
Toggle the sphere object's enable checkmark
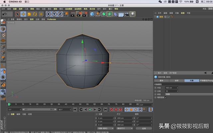(169, 17)
